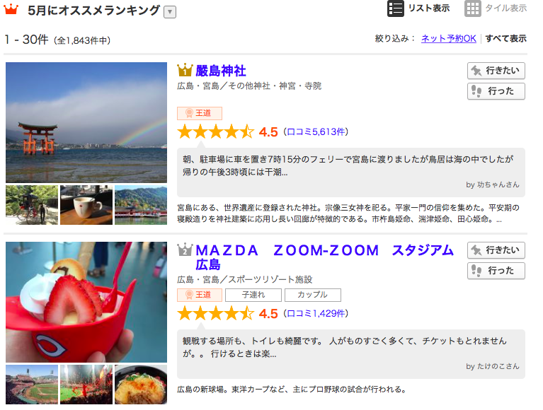Open baseball stadium field thumbnail
The image size is (543, 410).
(x=32, y=385)
